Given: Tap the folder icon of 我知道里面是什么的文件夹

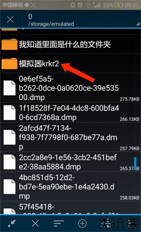Looking at the screenshot, I should coord(9,44).
